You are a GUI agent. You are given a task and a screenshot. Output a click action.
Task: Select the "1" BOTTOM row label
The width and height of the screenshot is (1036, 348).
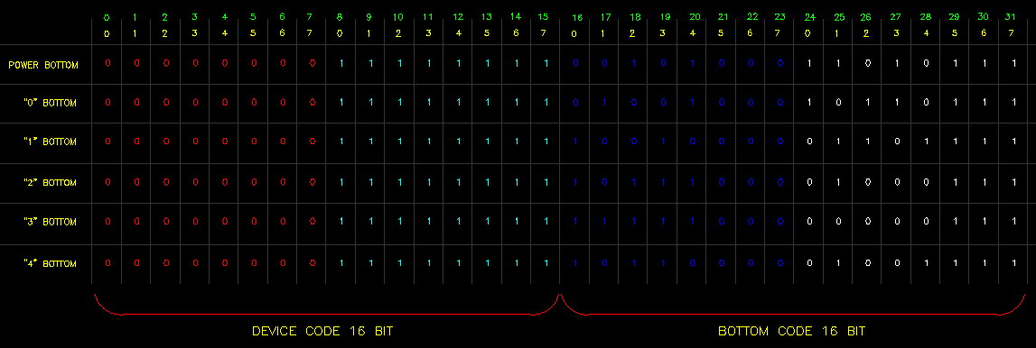click(50, 142)
